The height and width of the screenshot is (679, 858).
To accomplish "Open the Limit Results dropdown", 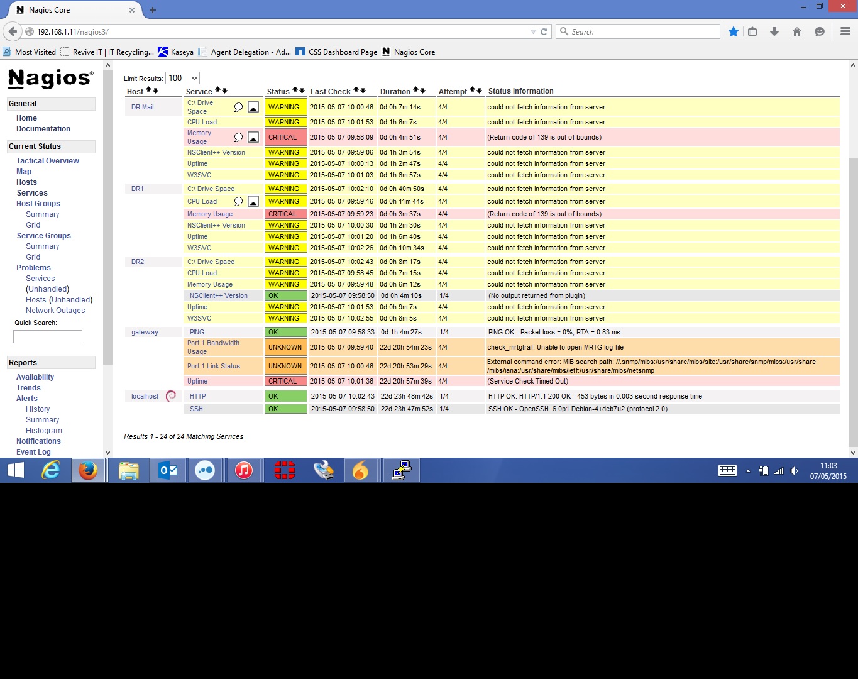I will [182, 79].
